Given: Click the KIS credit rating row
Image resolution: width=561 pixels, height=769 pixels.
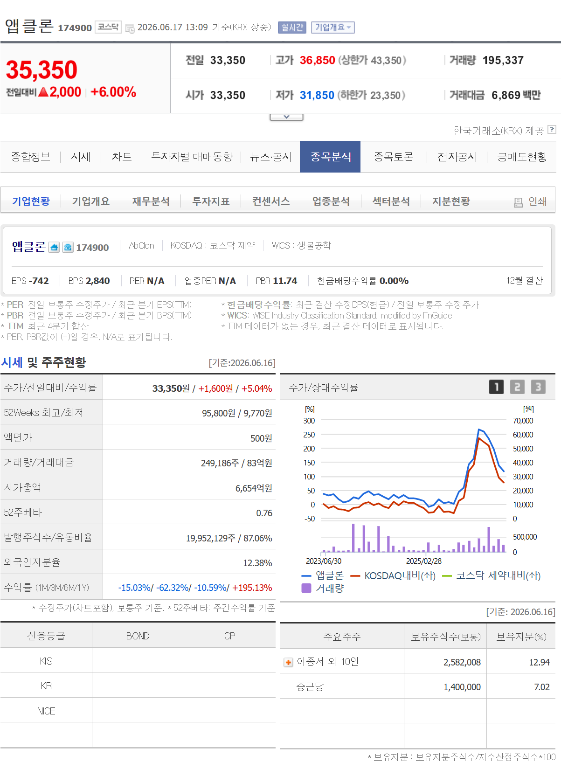Looking at the screenshot, I should [138, 661].
